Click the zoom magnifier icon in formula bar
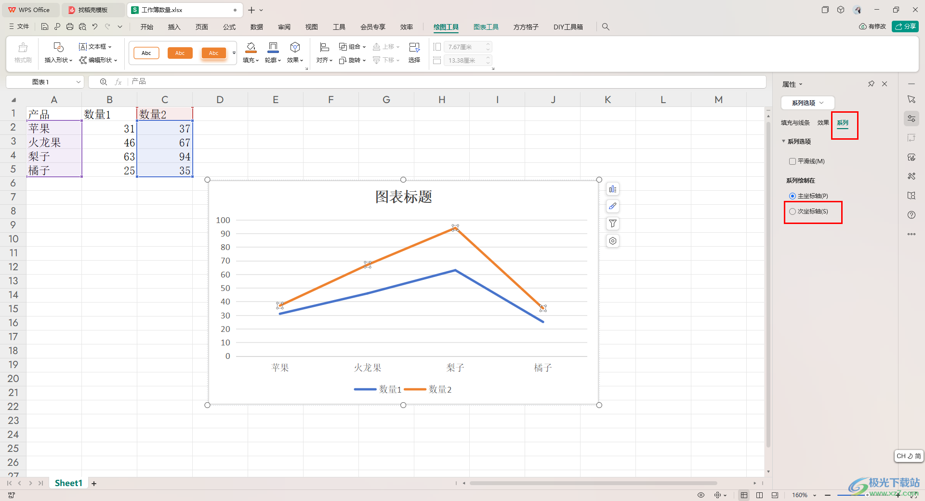 [x=103, y=82]
